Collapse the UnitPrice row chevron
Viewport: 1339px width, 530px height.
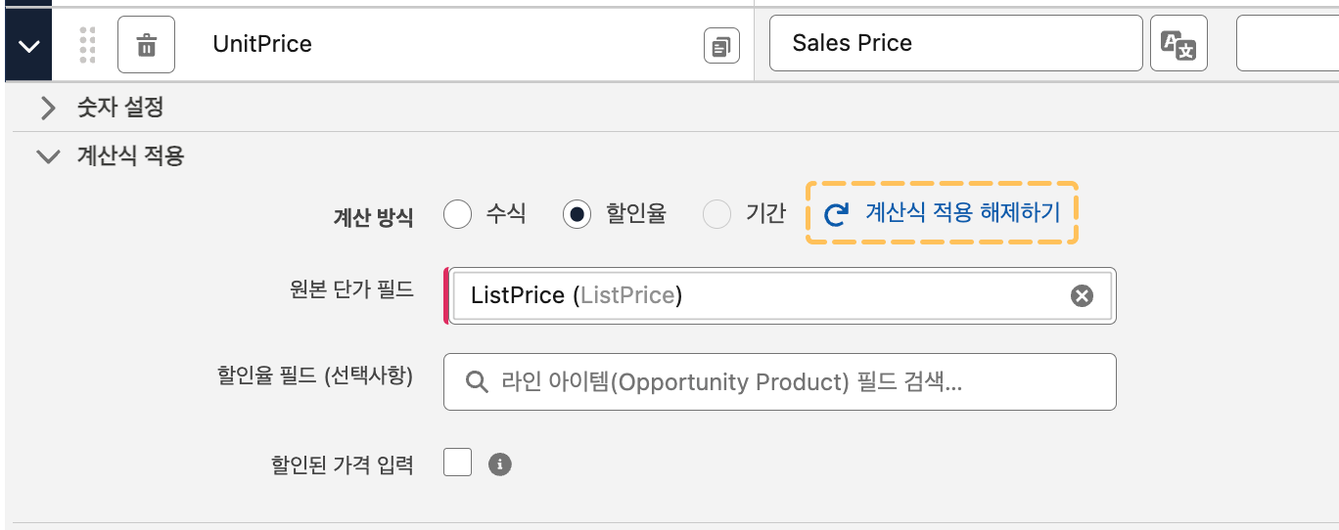(29, 45)
